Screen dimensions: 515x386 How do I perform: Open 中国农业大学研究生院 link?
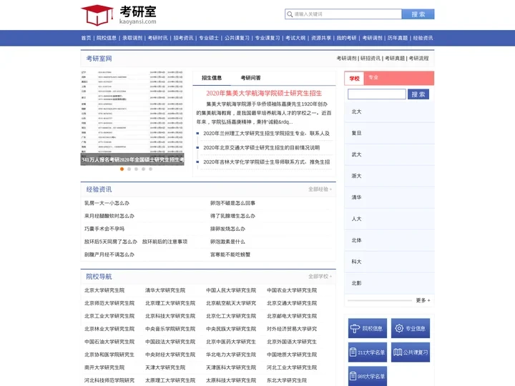292,290
